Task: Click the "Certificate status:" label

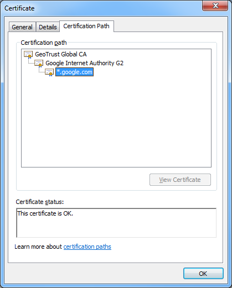Action: coord(40,202)
